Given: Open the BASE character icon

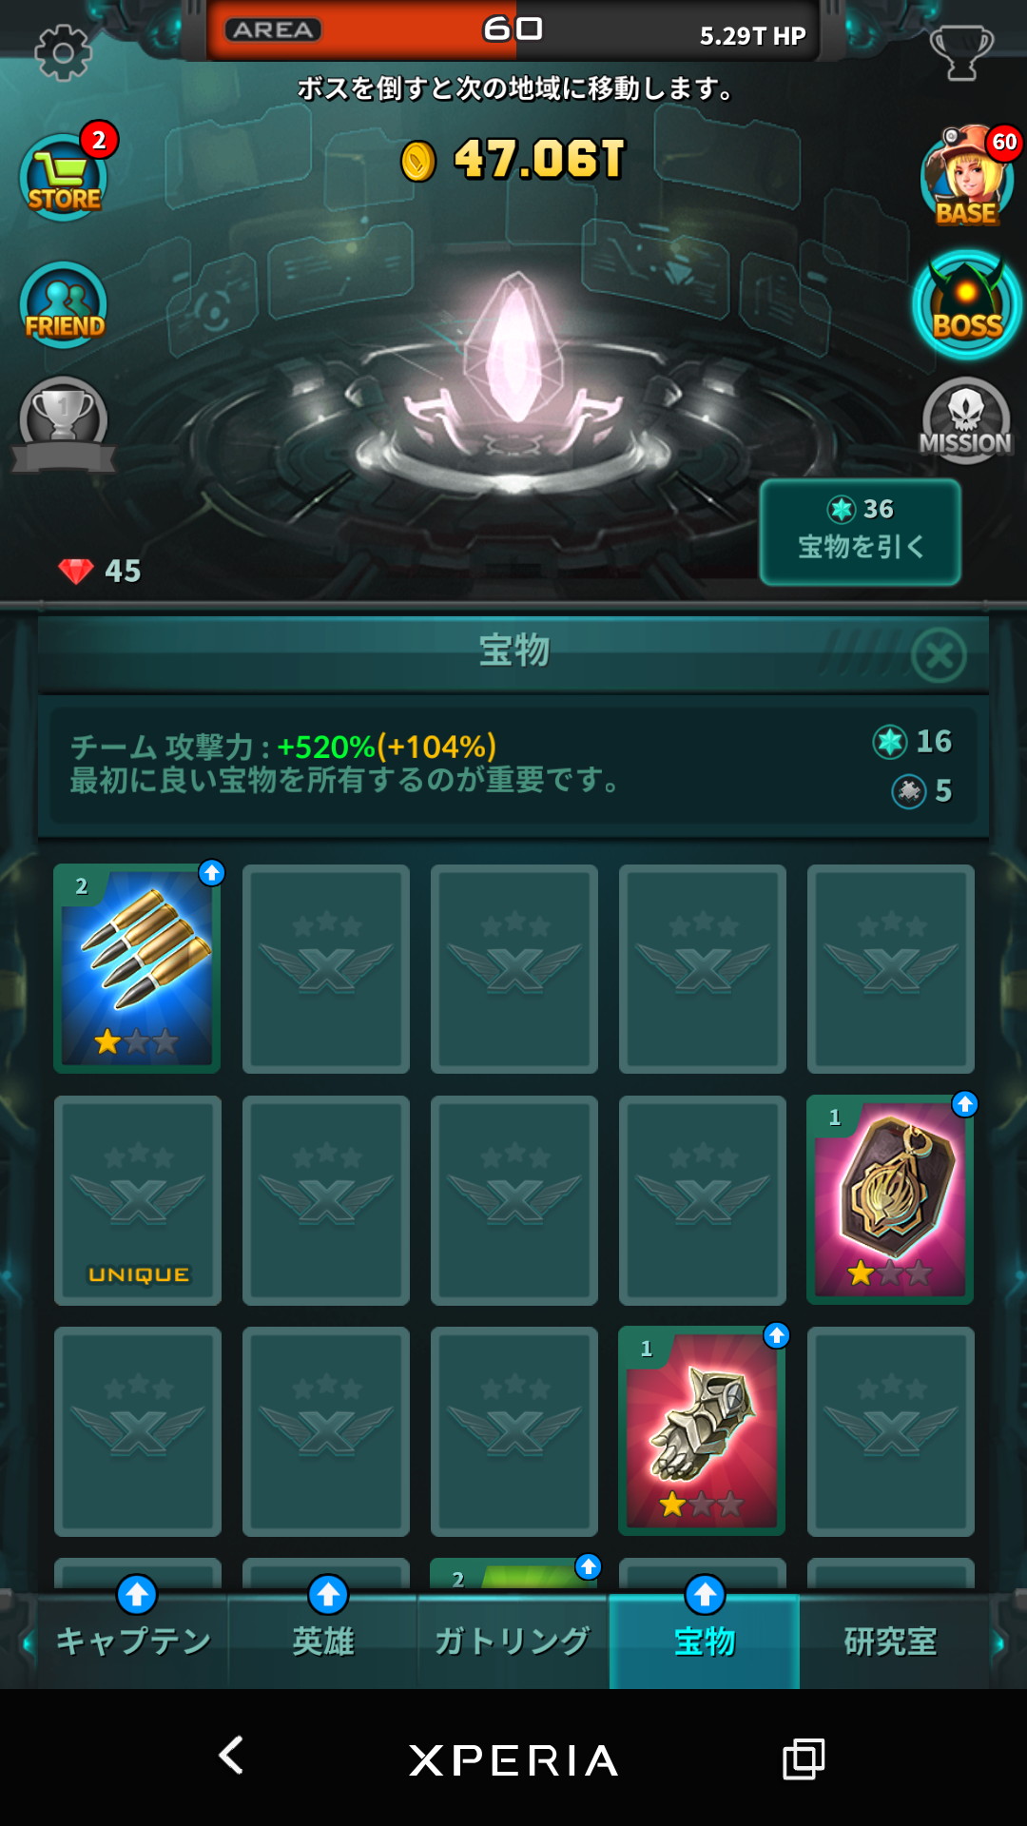Looking at the screenshot, I should 967,177.
